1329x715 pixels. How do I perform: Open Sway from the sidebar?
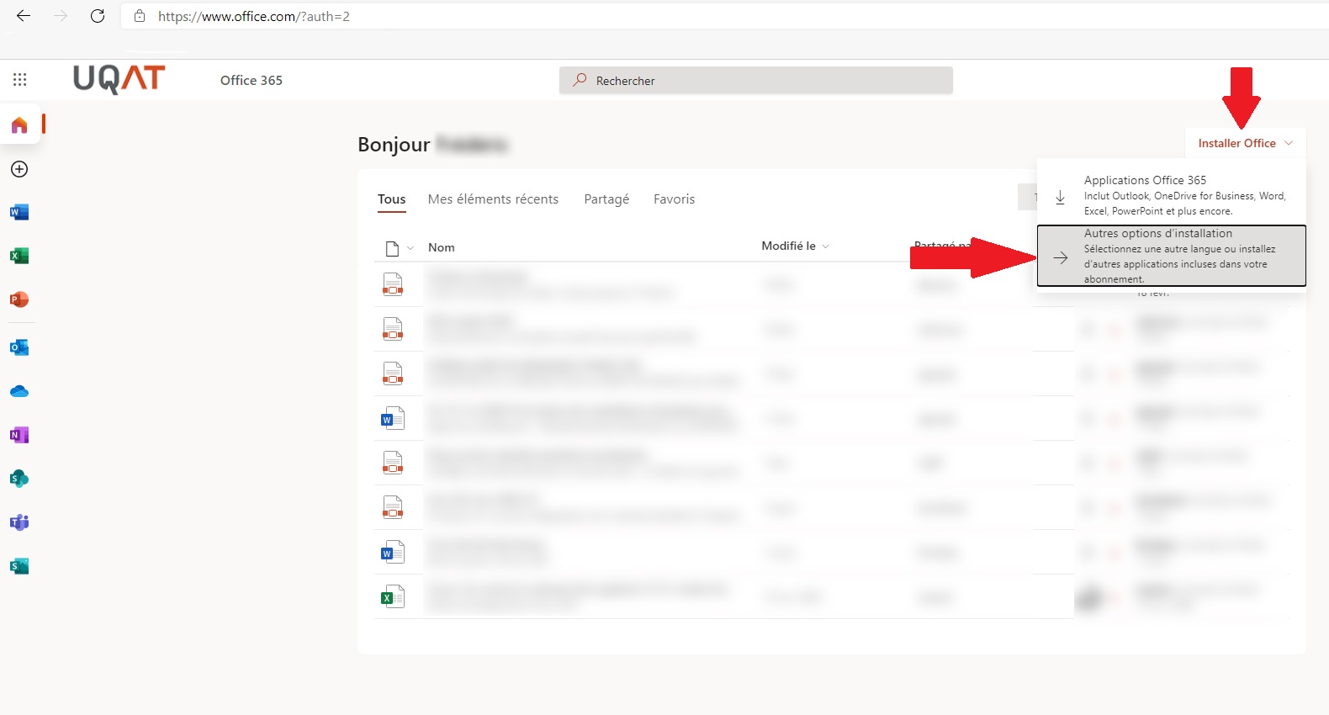click(19, 566)
